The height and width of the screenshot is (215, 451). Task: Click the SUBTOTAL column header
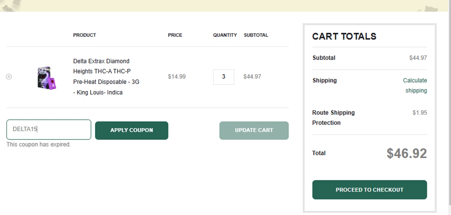click(256, 35)
